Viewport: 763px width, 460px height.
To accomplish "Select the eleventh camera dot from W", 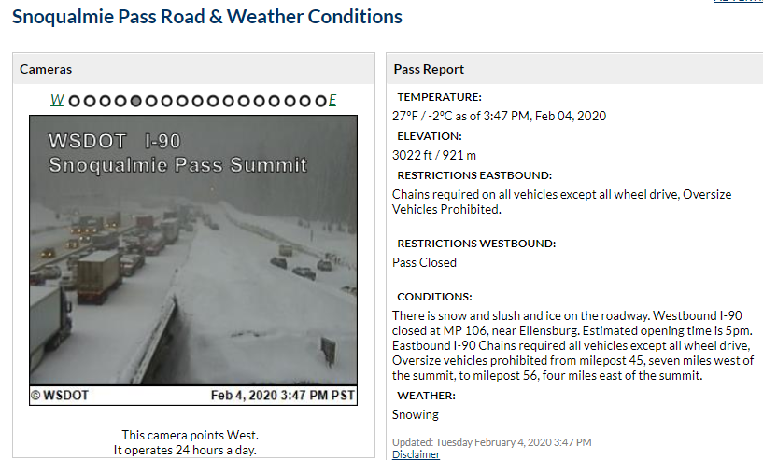I will click(x=228, y=101).
